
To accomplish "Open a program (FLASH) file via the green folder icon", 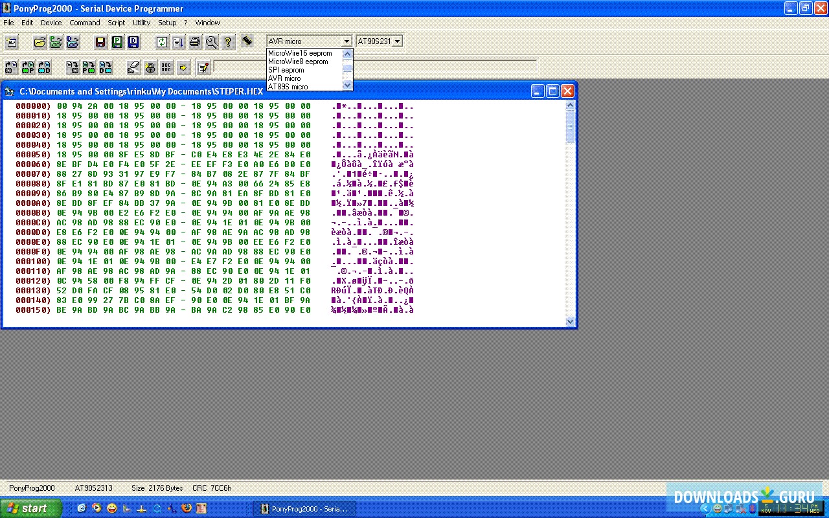I will (56, 43).
